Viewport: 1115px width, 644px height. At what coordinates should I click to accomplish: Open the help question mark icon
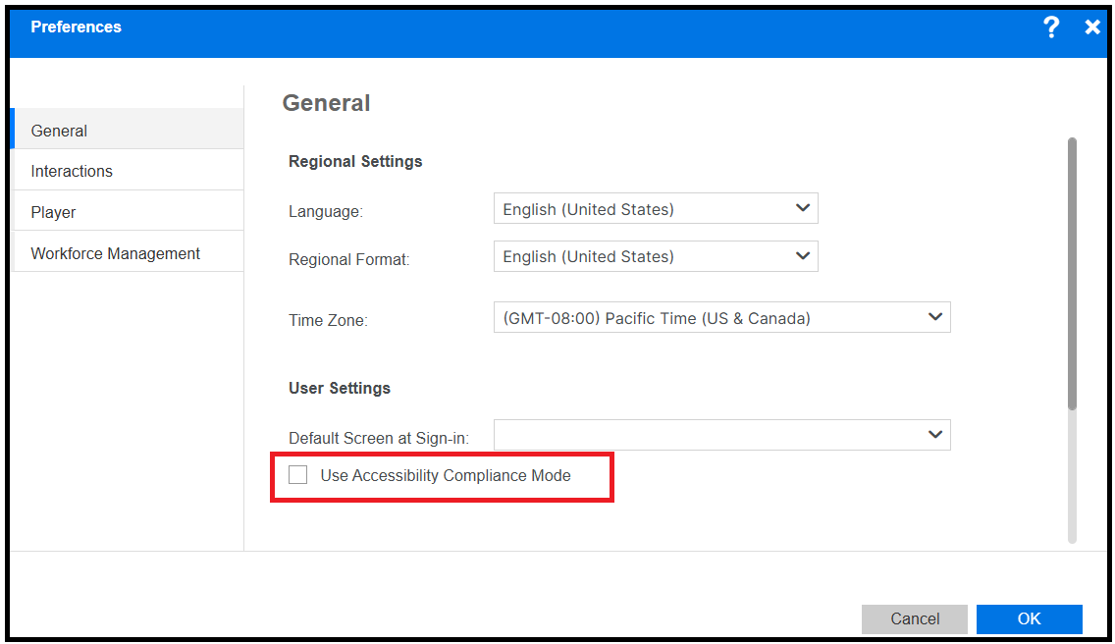coord(1051,27)
